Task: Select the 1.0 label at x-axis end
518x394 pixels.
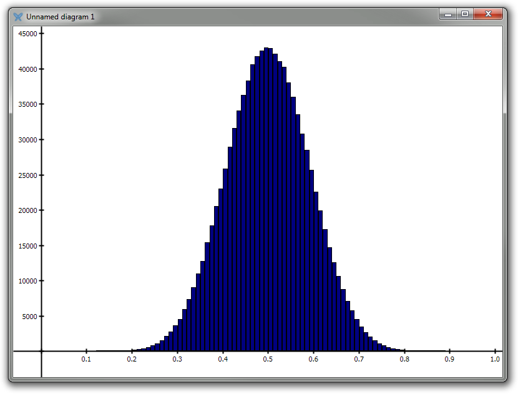Action: [495, 360]
